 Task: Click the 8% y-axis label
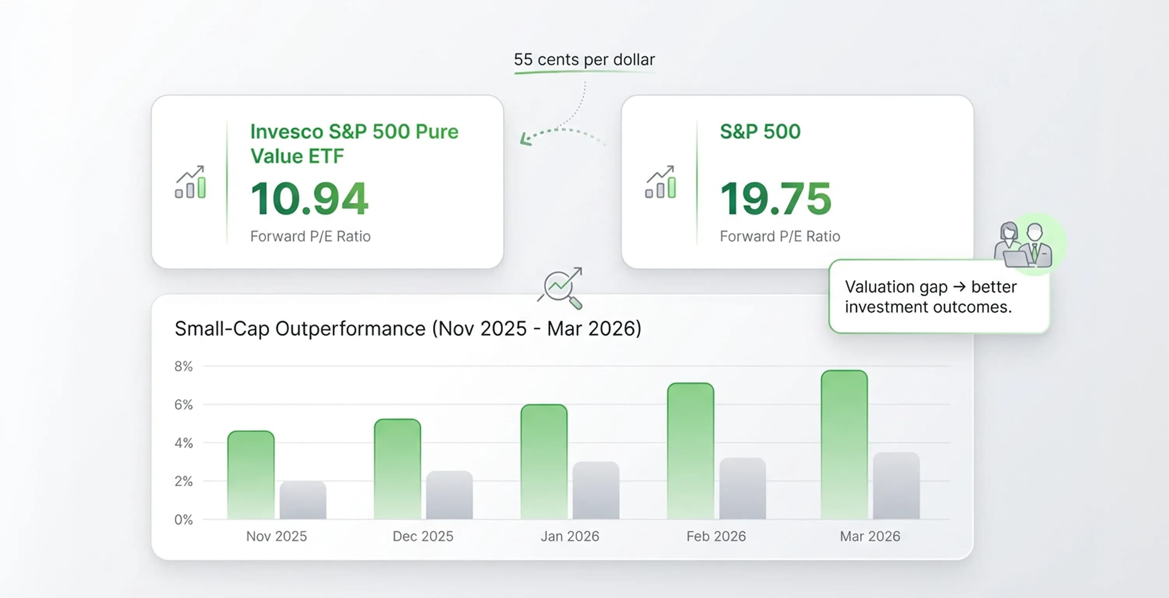coord(184,366)
